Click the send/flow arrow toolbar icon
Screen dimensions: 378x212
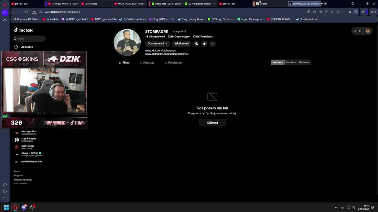pyautogui.click(x=332, y=12)
